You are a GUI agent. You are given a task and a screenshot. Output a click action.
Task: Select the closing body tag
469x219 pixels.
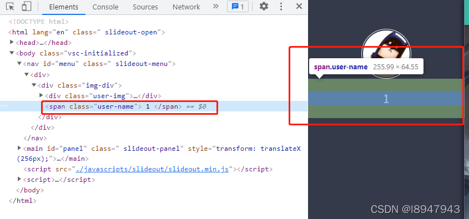click(x=30, y=190)
